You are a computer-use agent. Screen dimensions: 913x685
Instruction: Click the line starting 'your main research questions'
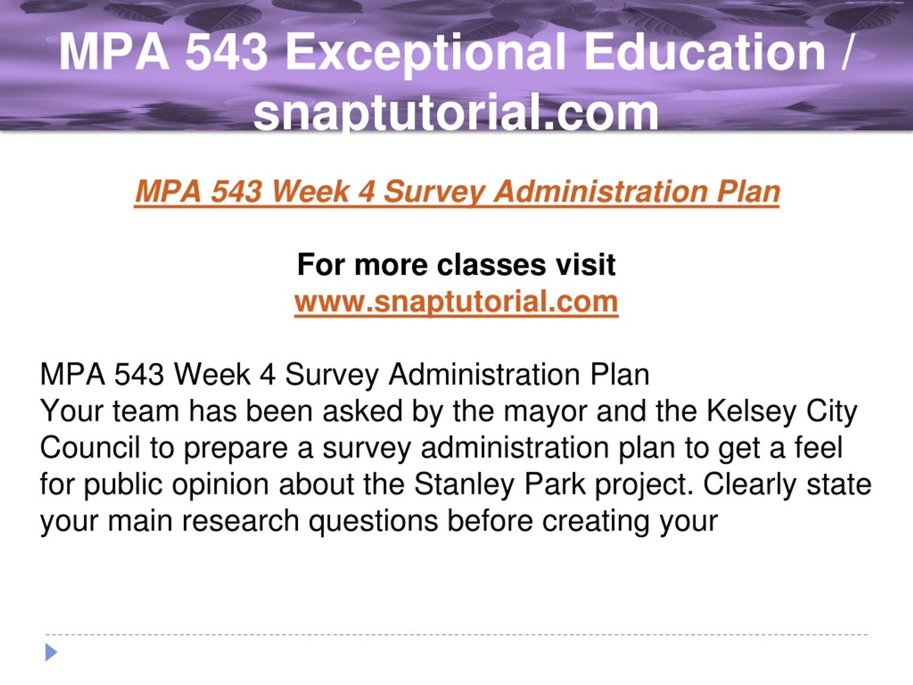[379, 521]
